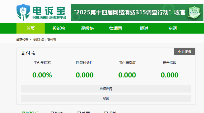Open the 2025 网络消费315调查行动 banner
The height and width of the screenshot is (113, 204).
point(137,12)
